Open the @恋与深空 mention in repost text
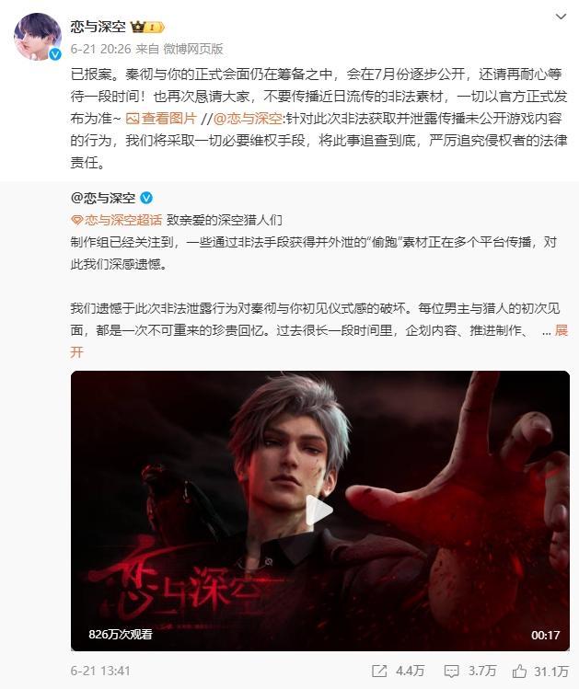The image size is (579, 689). click(248, 118)
